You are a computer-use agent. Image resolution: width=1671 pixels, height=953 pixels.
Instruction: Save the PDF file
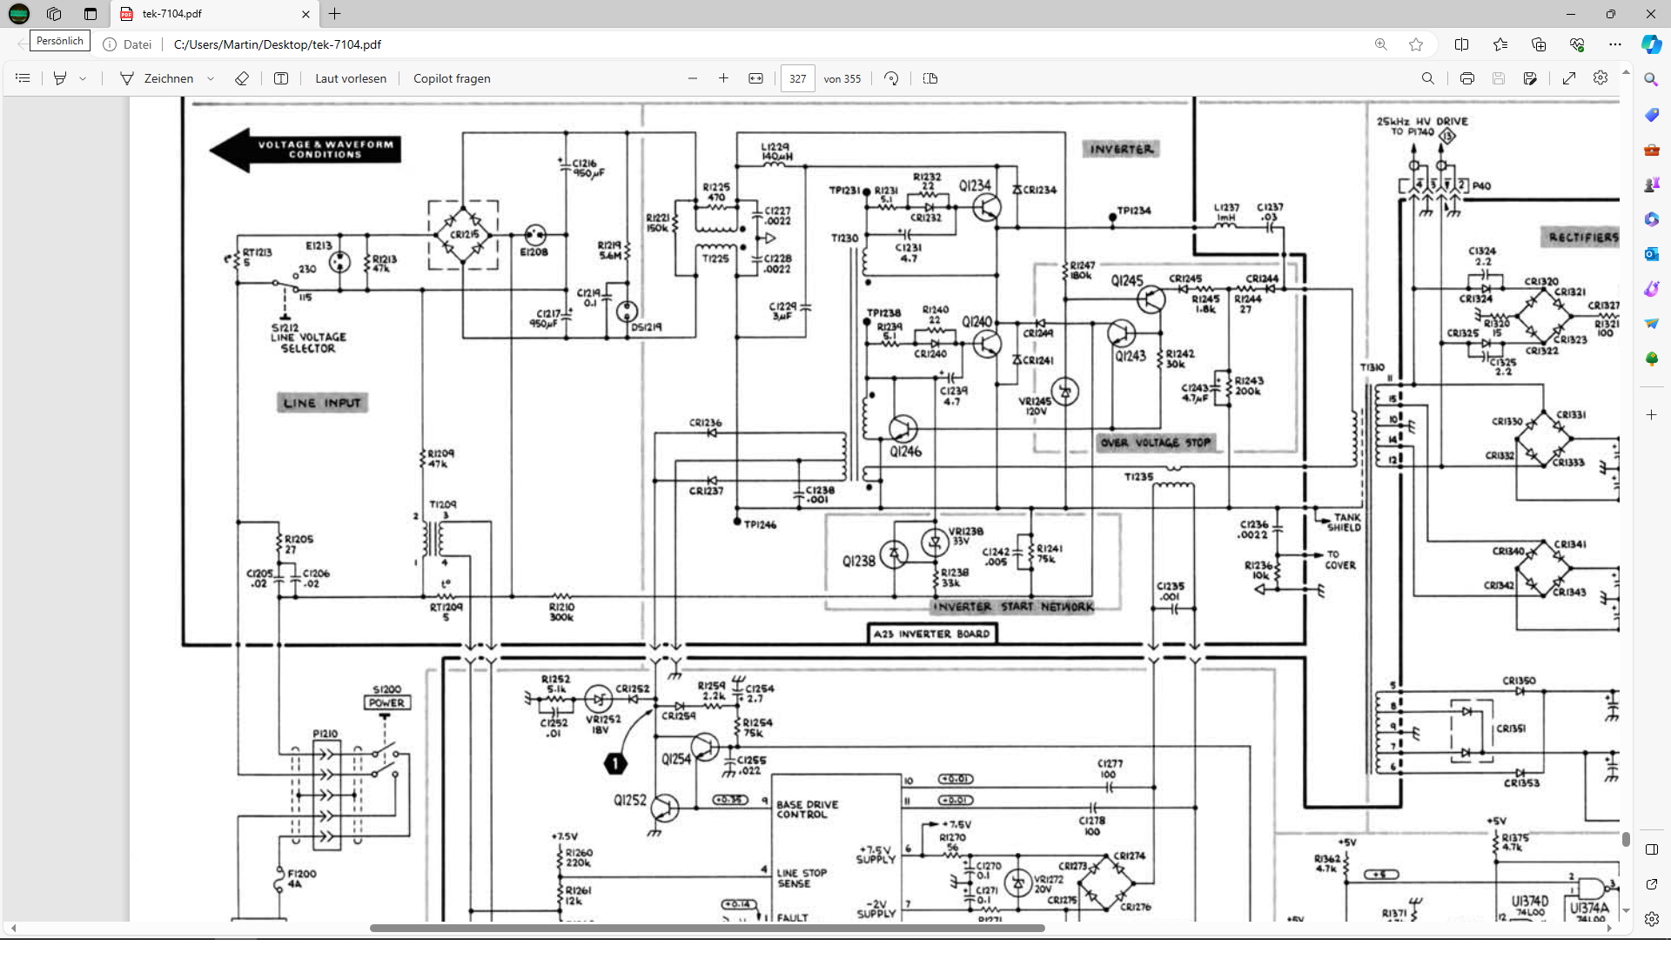pyautogui.click(x=1499, y=78)
